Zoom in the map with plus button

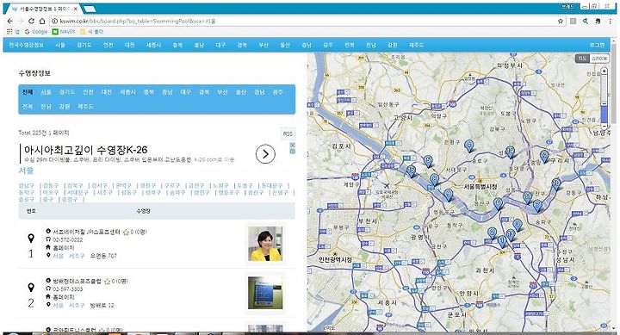(604, 71)
